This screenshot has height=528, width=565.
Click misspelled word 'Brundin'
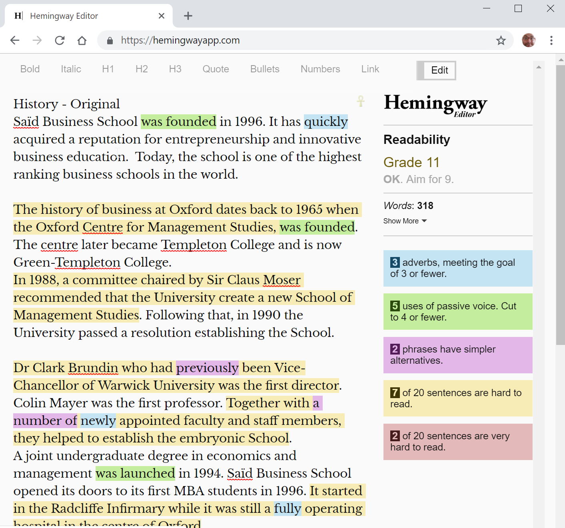[93, 368]
